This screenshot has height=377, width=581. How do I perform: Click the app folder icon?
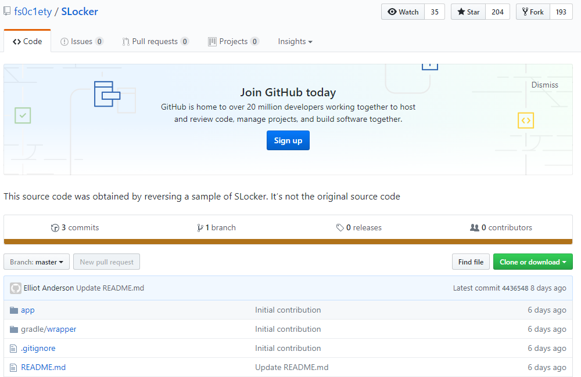click(14, 310)
